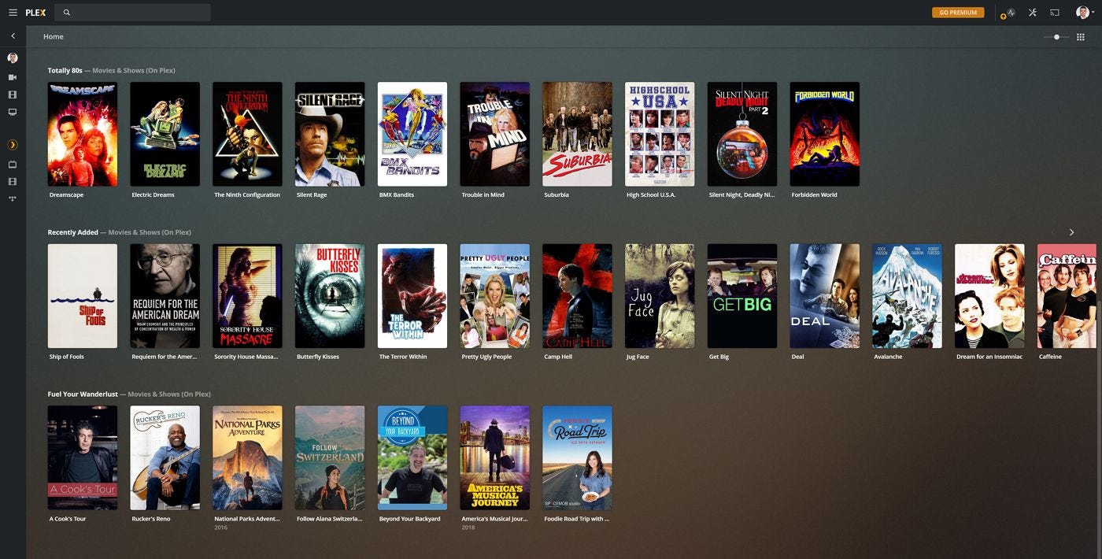
Task: Open the user avatar item in sidebar
Action: (x=13, y=58)
